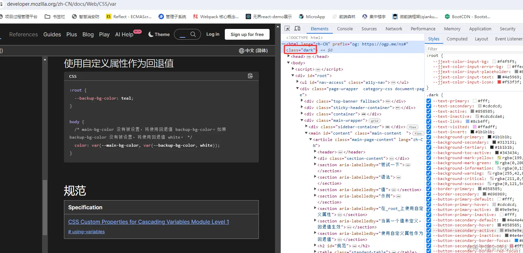Switch to the Console tab
The width and height of the screenshot is (523, 253).
point(345,29)
